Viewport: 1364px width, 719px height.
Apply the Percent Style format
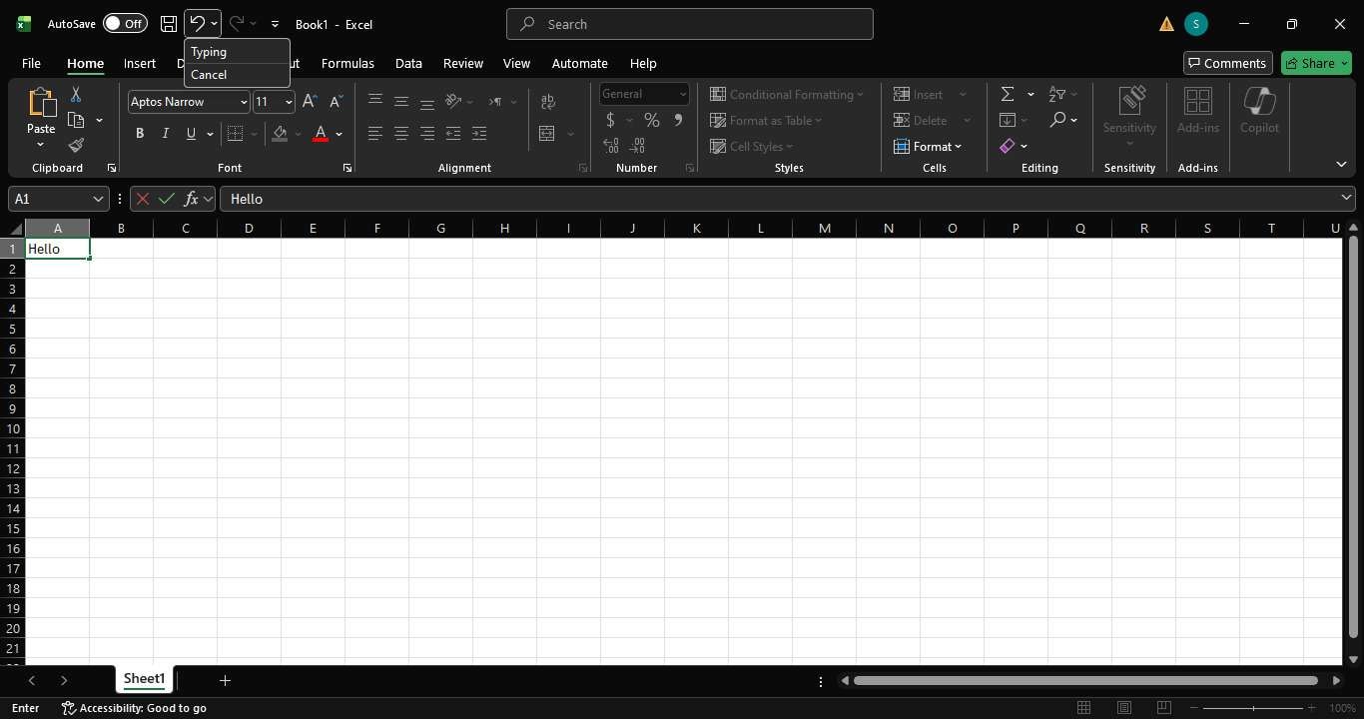(x=652, y=120)
